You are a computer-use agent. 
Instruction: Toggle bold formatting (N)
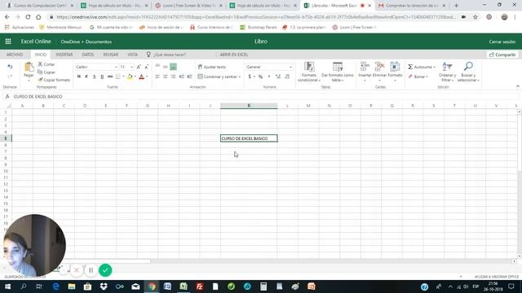tap(79, 77)
